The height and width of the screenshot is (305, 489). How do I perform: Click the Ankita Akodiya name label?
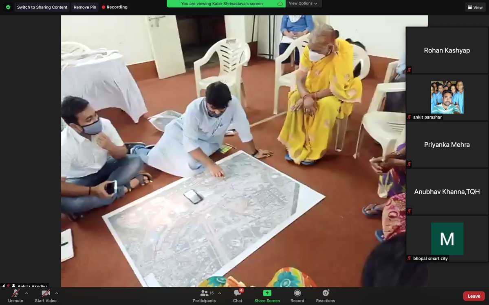pos(32,286)
